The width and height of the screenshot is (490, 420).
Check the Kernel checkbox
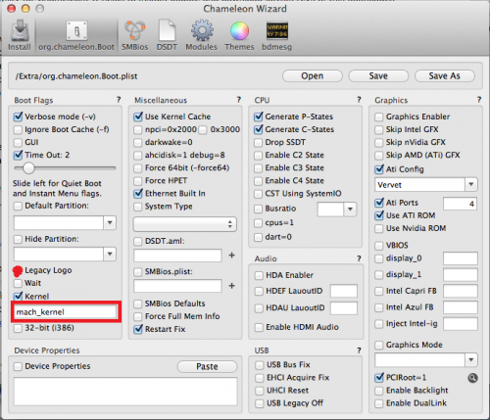[x=18, y=296]
